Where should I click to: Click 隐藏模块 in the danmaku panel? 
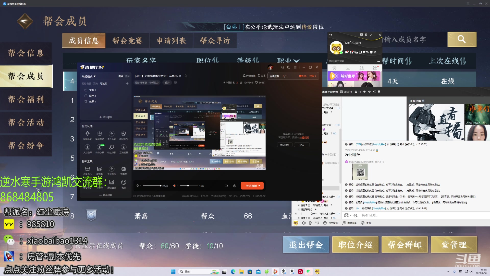[285, 145]
